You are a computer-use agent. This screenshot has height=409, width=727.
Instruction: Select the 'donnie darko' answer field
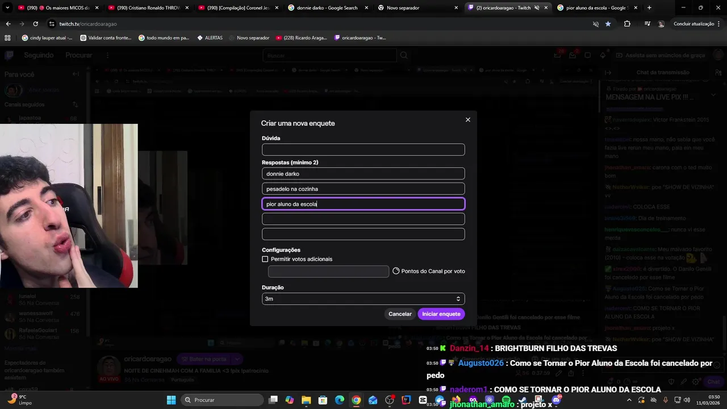pos(363,174)
